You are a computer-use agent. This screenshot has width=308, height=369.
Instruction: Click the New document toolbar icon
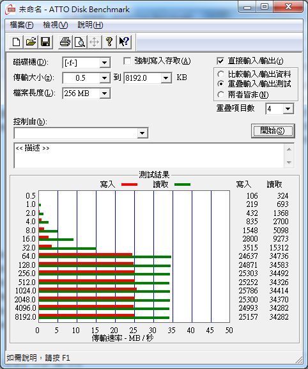(16, 42)
